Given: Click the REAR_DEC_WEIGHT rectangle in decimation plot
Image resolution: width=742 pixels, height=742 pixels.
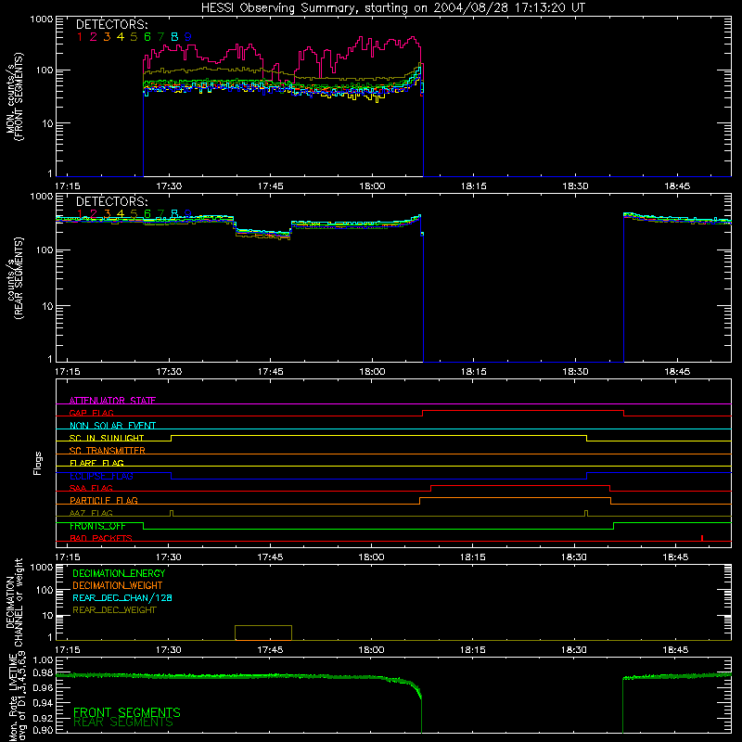Looking at the screenshot, I should coord(263,633).
